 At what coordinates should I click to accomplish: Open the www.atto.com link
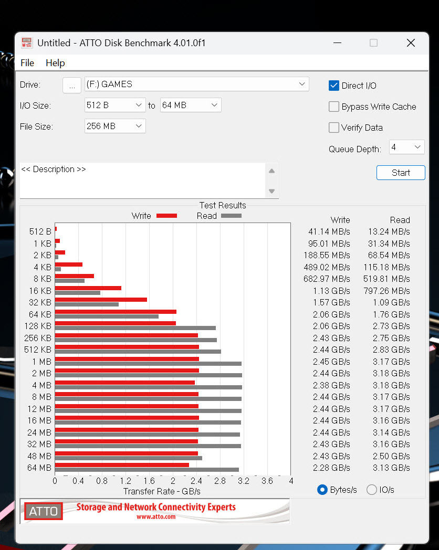(x=156, y=517)
